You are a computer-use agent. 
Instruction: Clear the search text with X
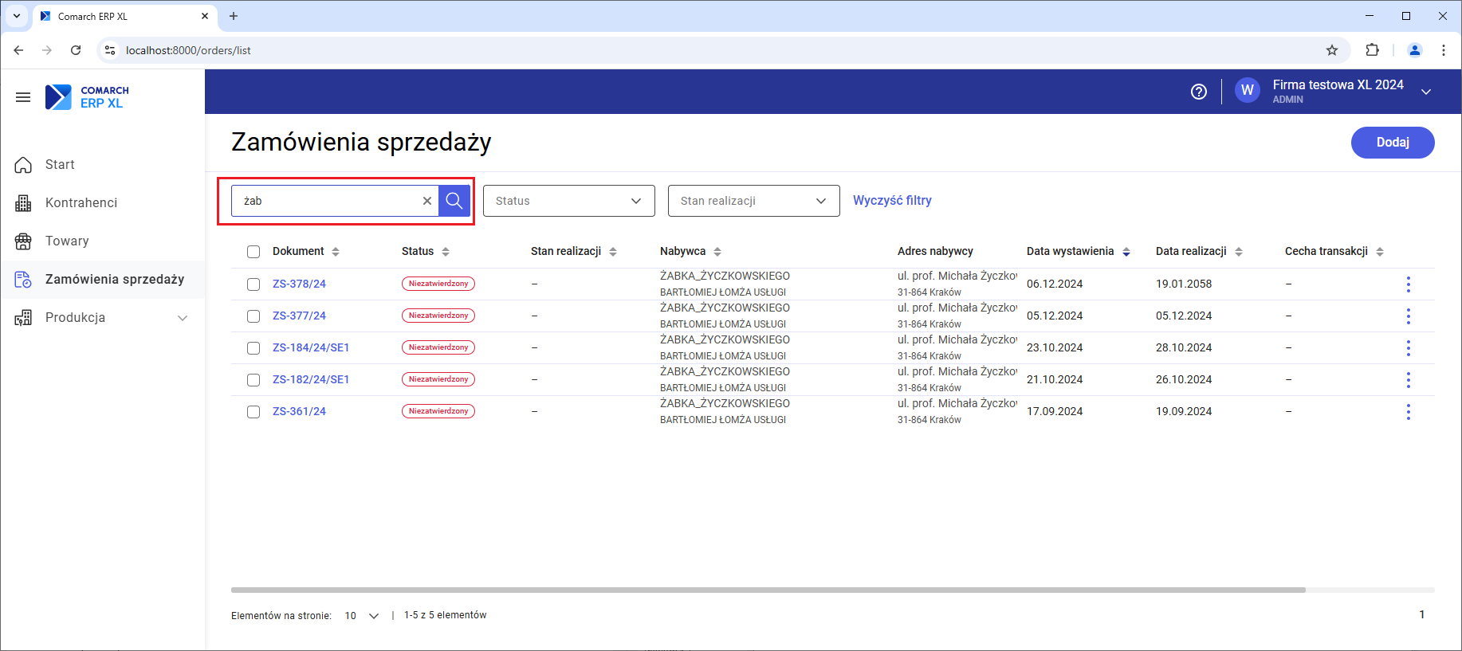coord(427,201)
